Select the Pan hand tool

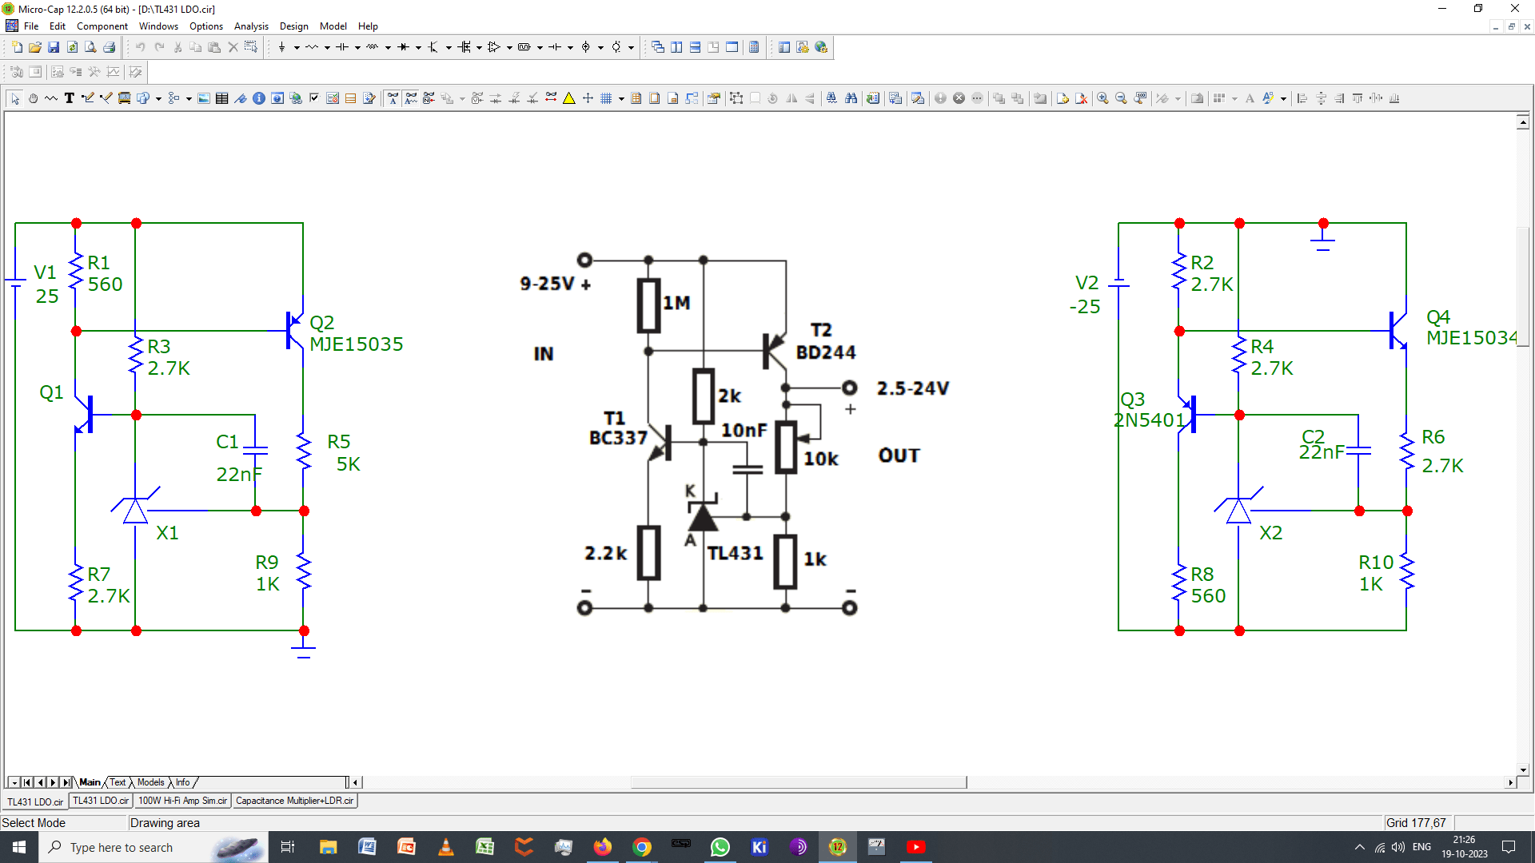point(33,98)
